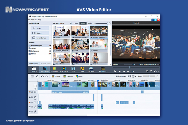
Task: Click Add Folder
Action: [34, 64]
